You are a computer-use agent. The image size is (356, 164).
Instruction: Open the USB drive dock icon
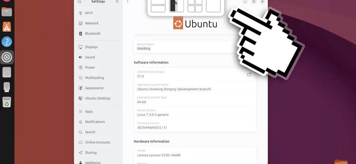(x=7, y=87)
